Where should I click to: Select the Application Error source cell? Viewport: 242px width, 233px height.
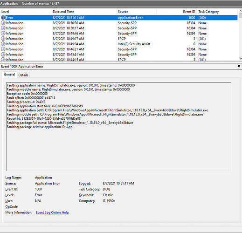click(x=130, y=18)
